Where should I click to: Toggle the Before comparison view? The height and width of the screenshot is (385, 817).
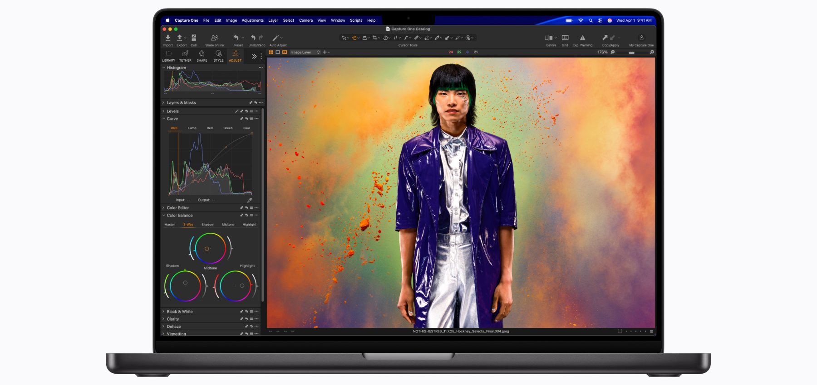[x=549, y=38]
